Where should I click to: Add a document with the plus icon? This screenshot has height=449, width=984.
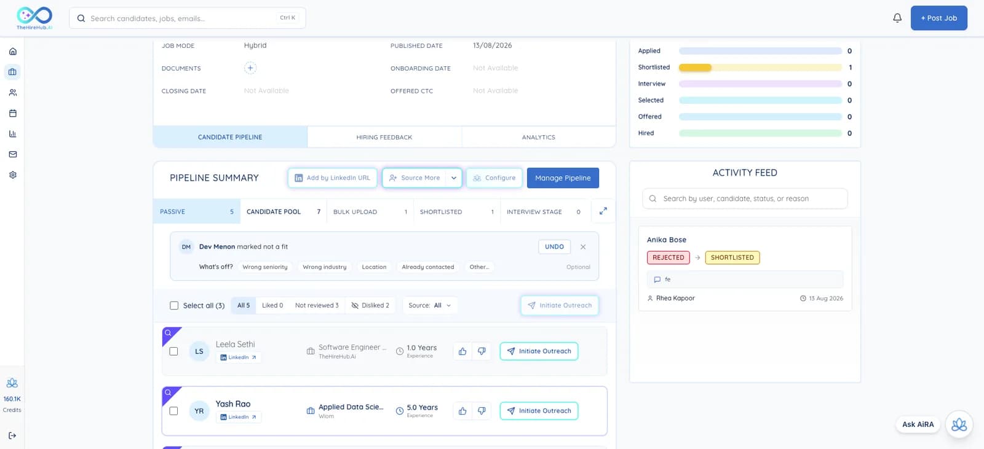coord(250,68)
